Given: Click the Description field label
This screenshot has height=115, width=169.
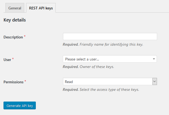Looking at the screenshot, I should click(x=13, y=37).
